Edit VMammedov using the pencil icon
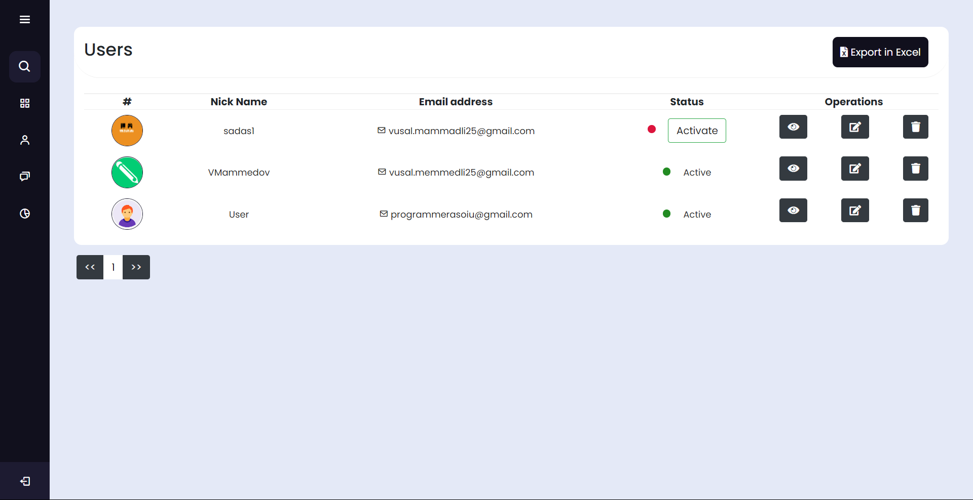The width and height of the screenshot is (973, 500). point(854,169)
